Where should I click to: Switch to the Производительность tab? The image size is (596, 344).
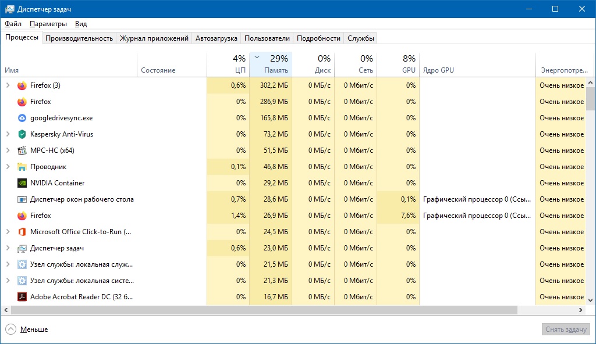79,38
